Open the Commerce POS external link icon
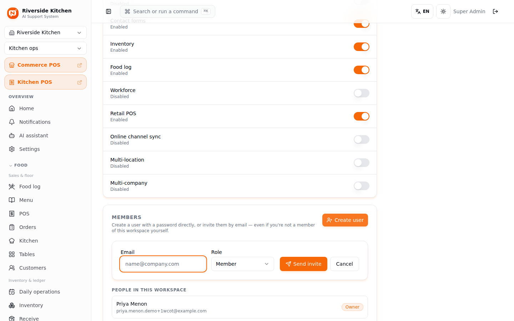Image resolution: width=514 pixels, height=321 pixels. pyautogui.click(x=80, y=65)
